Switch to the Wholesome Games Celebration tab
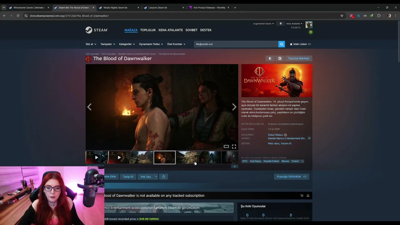The image size is (400, 225). coord(29,7)
